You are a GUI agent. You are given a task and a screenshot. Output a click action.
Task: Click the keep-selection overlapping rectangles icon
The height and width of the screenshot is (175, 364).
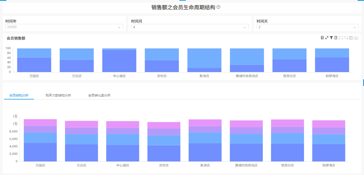[x=351, y=38]
